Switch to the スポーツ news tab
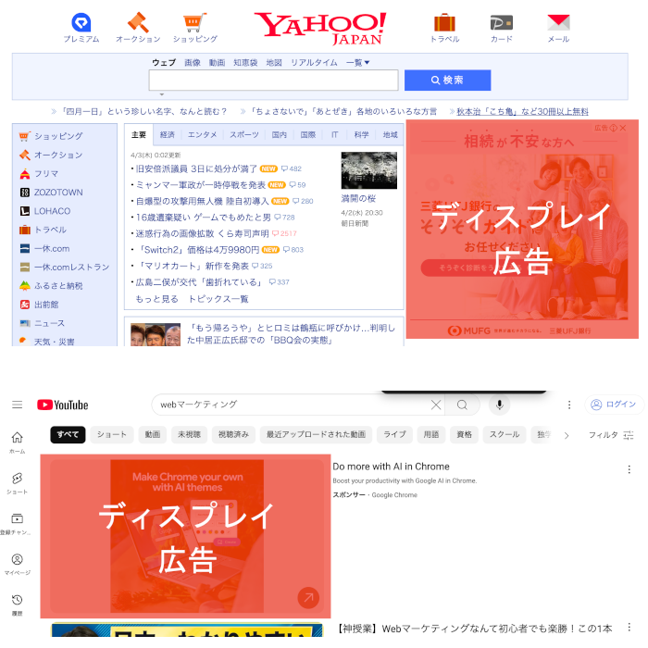 coord(244,135)
